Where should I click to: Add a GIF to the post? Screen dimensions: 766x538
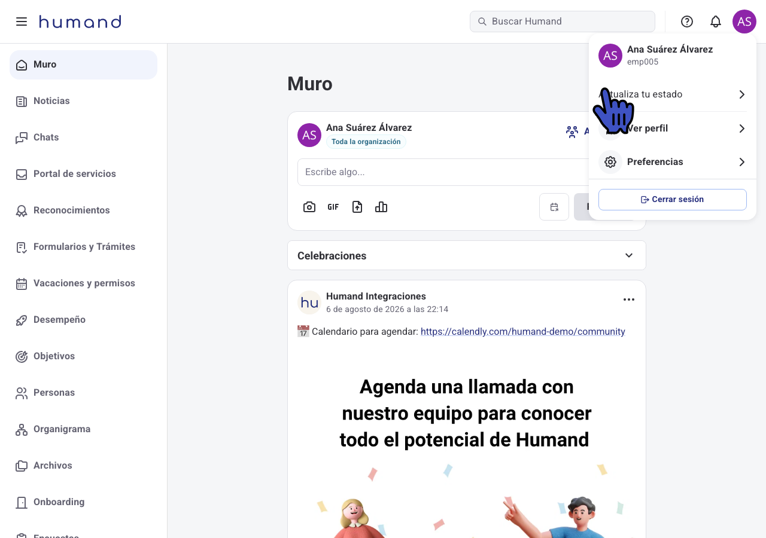point(333,207)
